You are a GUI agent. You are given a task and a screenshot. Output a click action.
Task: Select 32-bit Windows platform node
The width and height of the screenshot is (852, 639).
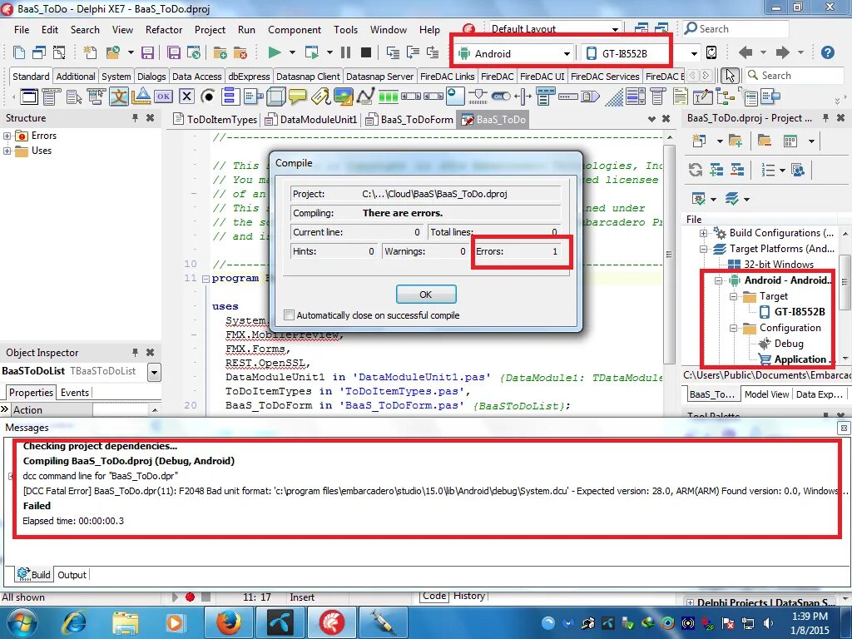pyautogui.click(x=778, y=265)
